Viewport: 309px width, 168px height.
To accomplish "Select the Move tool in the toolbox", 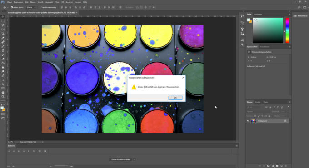I will tap(3, 17).
